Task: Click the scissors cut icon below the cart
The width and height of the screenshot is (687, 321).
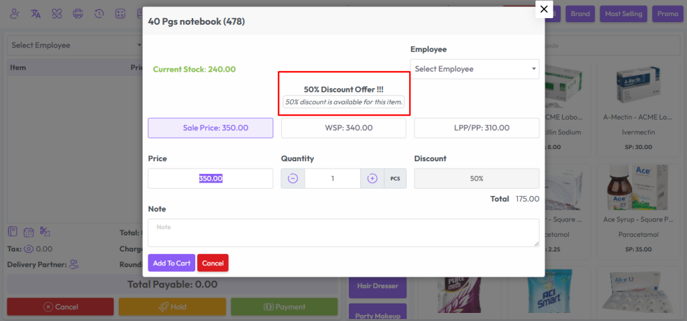Action: (45, 231)
